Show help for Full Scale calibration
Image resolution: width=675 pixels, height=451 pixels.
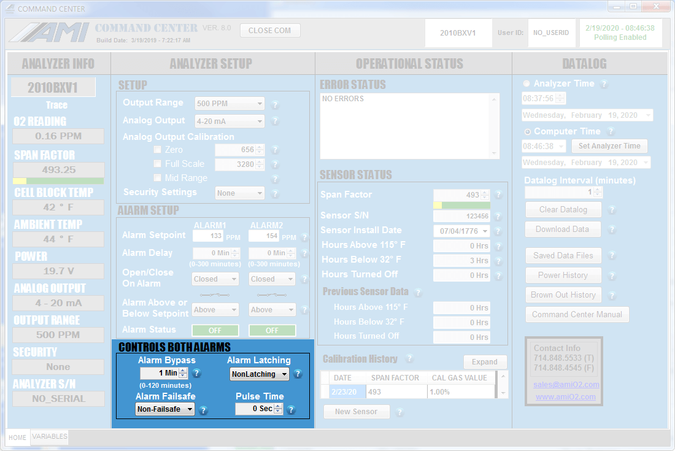(276, 164)
